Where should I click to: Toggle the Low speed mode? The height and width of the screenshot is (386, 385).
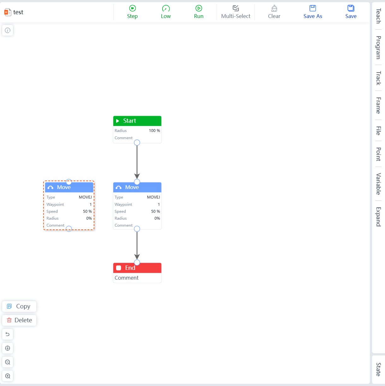(166, 9)
